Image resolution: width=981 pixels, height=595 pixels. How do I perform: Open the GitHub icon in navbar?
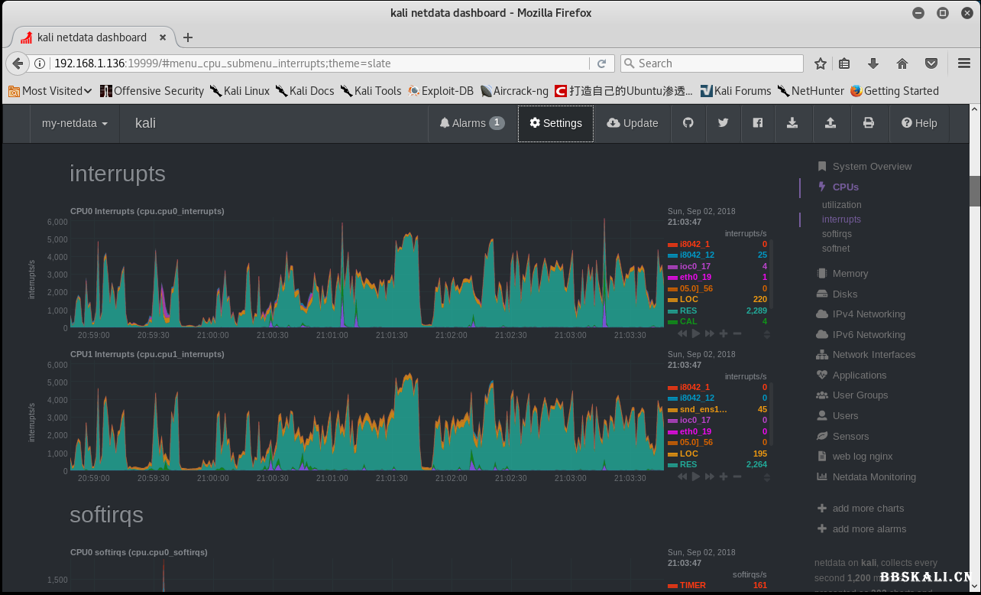tap(688, 123)
